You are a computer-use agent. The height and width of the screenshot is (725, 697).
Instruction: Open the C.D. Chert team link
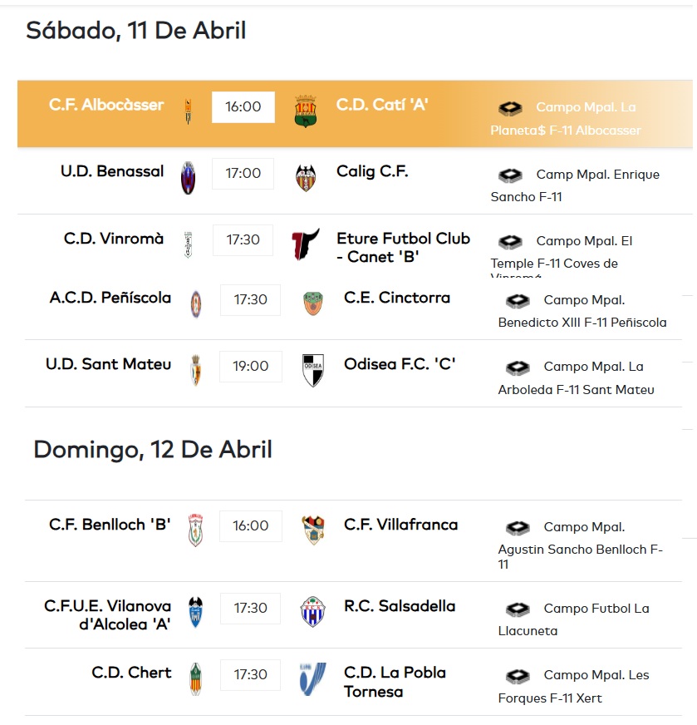(131, 673)
